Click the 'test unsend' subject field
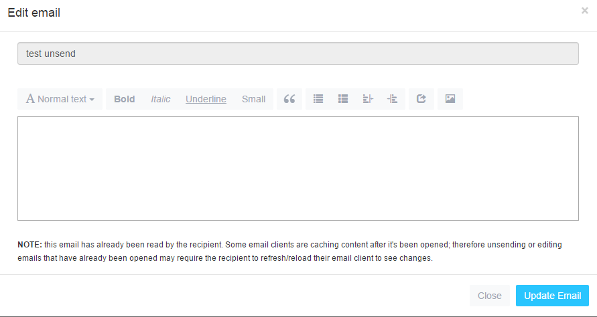Viewport: 597px width, 317px height. (x=298, y=54)
